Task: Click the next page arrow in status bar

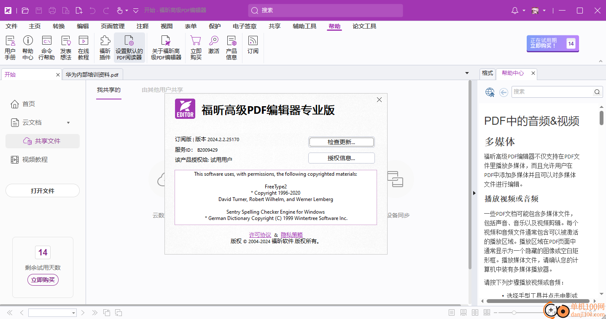Action: tap(83, 313)
